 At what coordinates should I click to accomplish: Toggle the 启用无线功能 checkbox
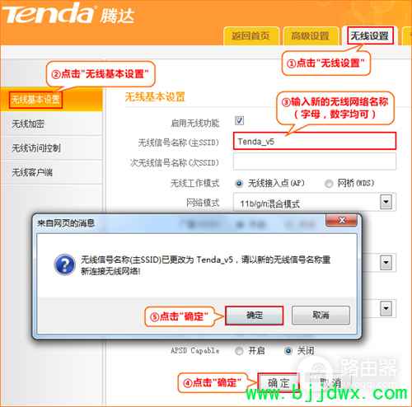coord(239,120)
